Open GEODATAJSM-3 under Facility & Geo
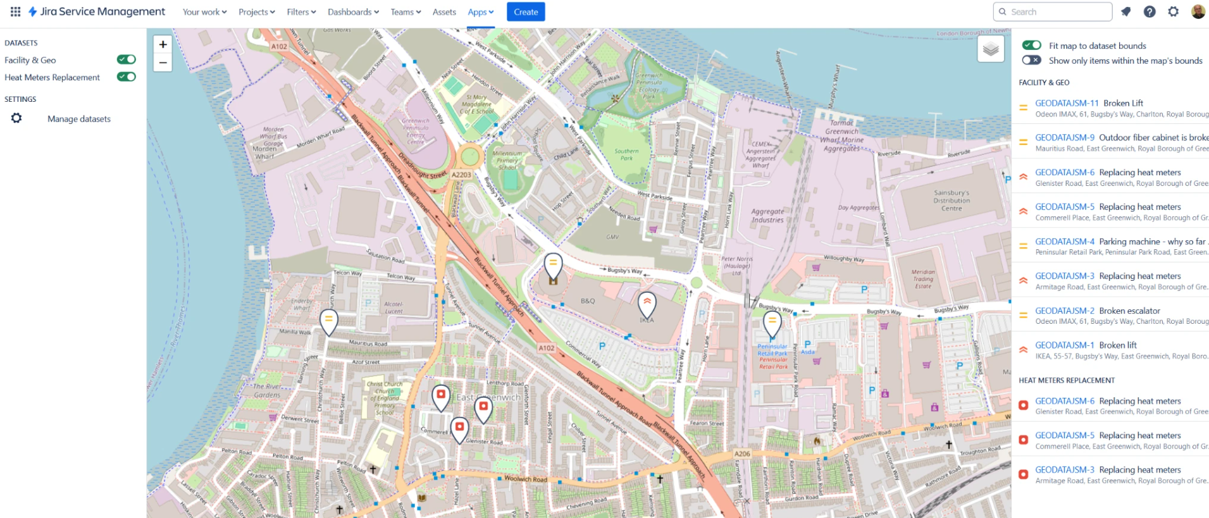1209x518 pixels. (x=1108, y=276)
